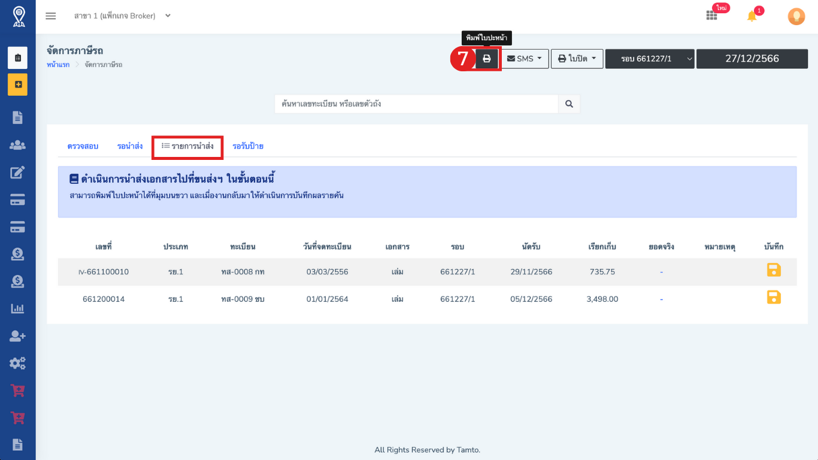Image resolution: width=818 pixels, height=460 pixels.
Task: Select the รายการนำส่ง tab
Action: [x=187, y=146]
